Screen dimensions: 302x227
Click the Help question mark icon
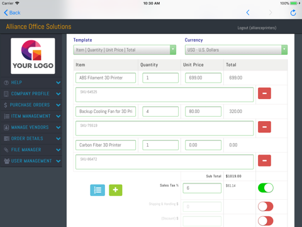coord(6,83)
